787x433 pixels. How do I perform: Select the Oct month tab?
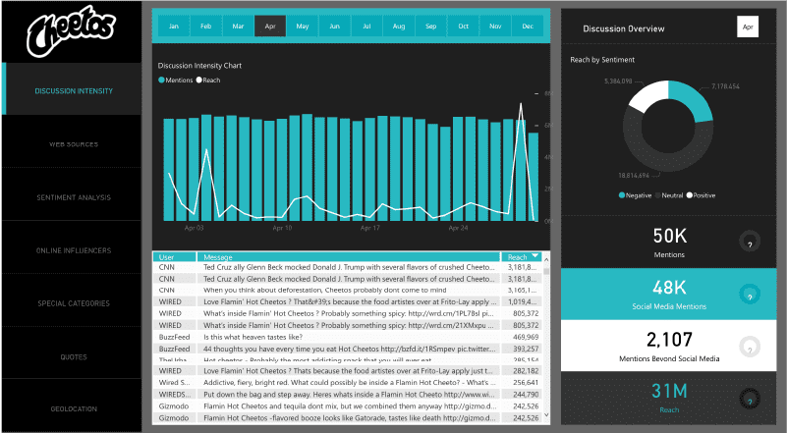click(x=463, y=27)
